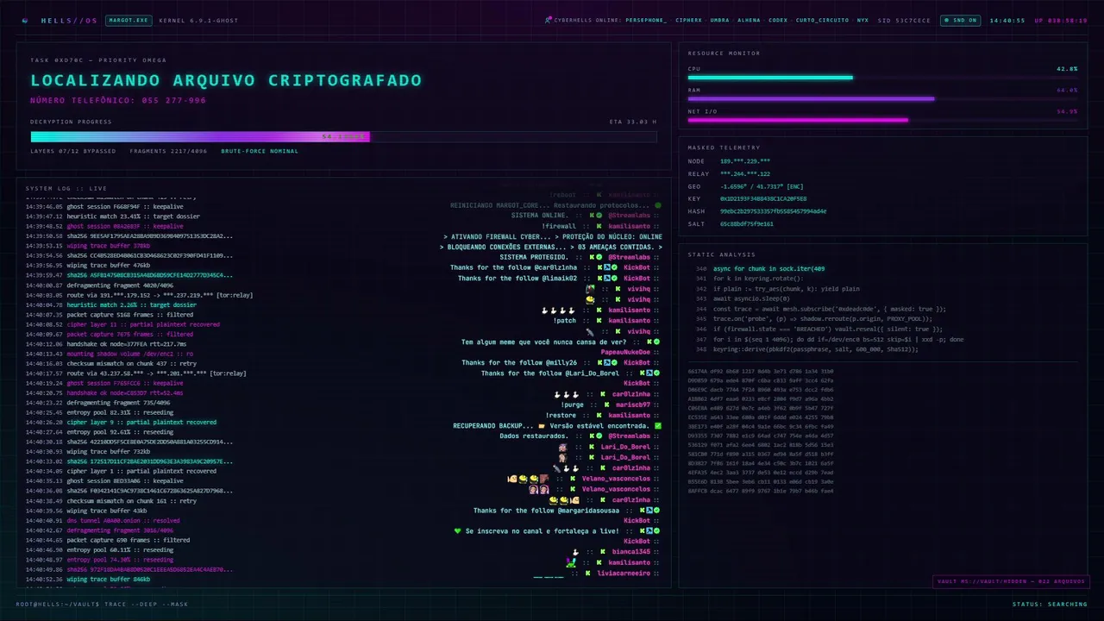Click the NET I/O usage bar

[882, 120]
